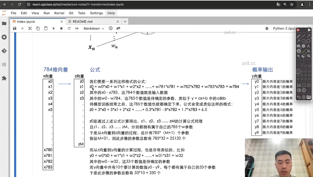Toggle the crop tool in annotation toolbar
Screen dimensions: 313x177
[x=309, y=51]
